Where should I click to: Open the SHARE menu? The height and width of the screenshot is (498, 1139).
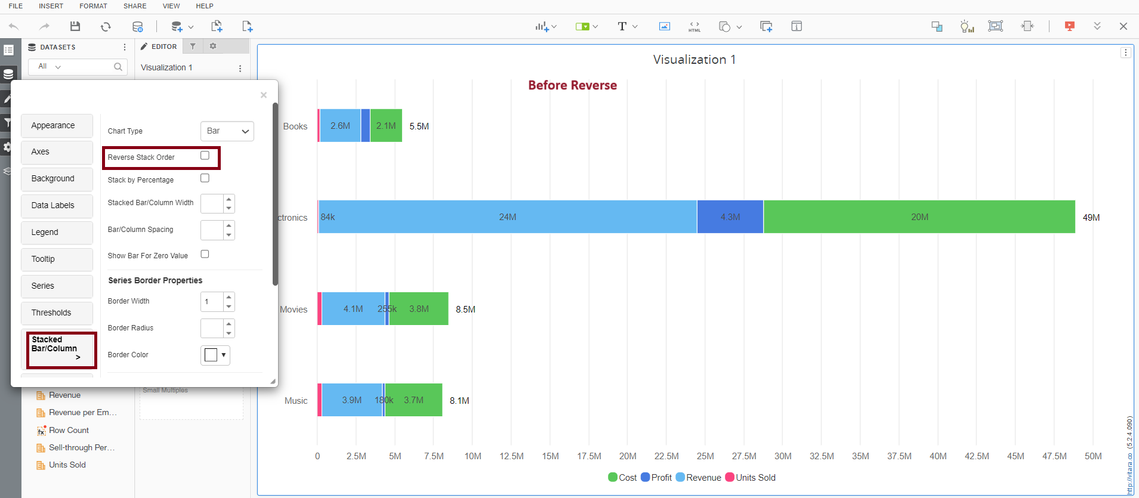point(135,6)
